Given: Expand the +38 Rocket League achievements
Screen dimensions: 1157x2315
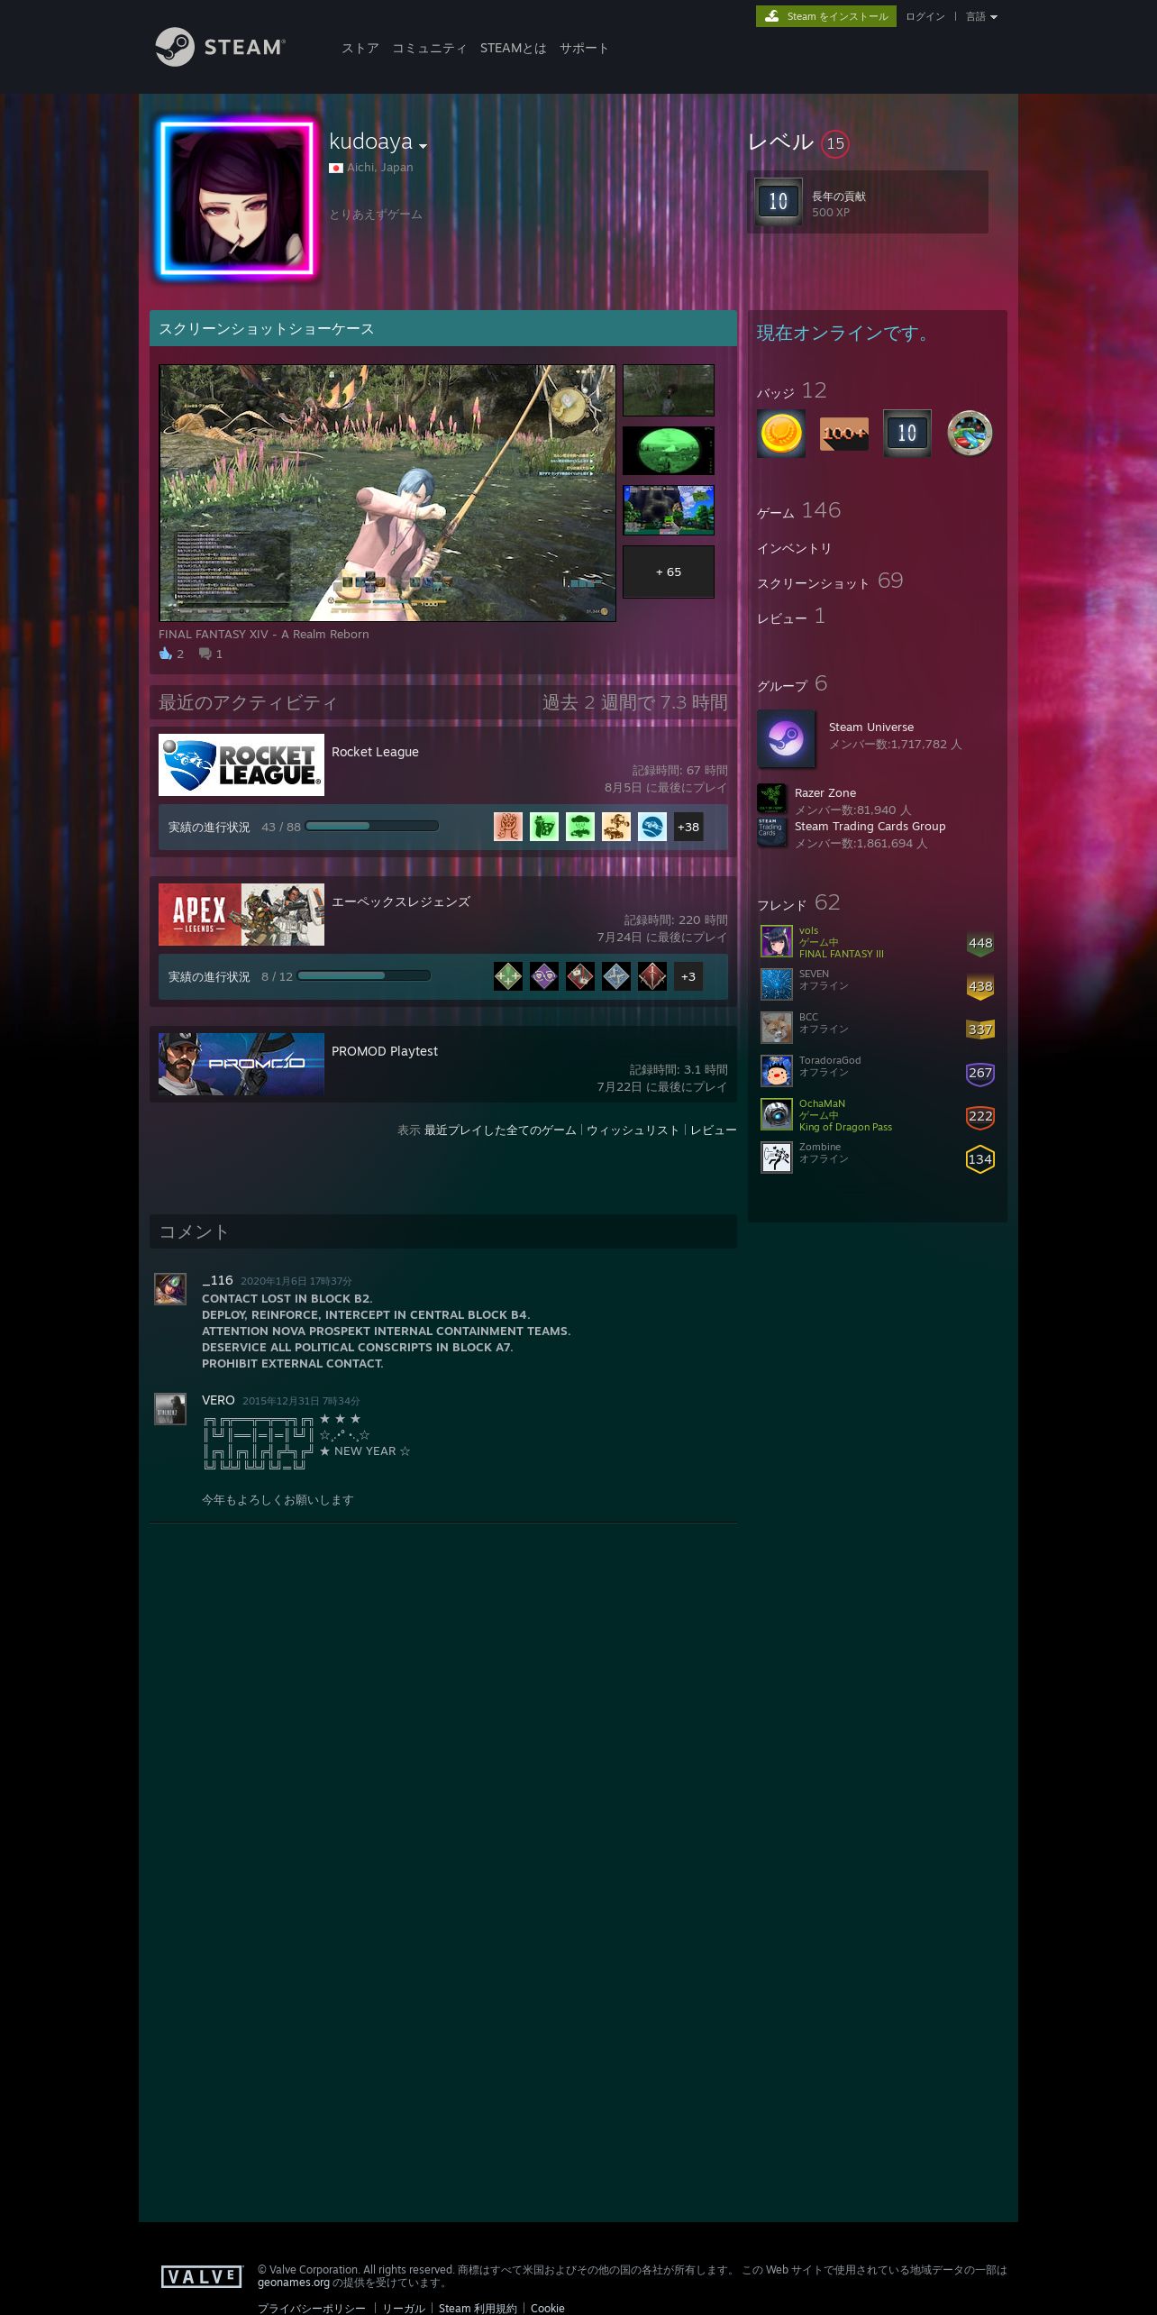Looking at the screenshot, I should [688, 827].
